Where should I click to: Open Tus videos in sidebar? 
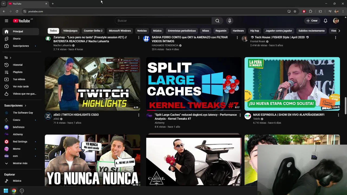pyautogui.click(x=20, y=79)
